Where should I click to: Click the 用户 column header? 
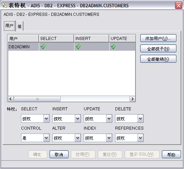pyautogui.click(x=23, y=39)
